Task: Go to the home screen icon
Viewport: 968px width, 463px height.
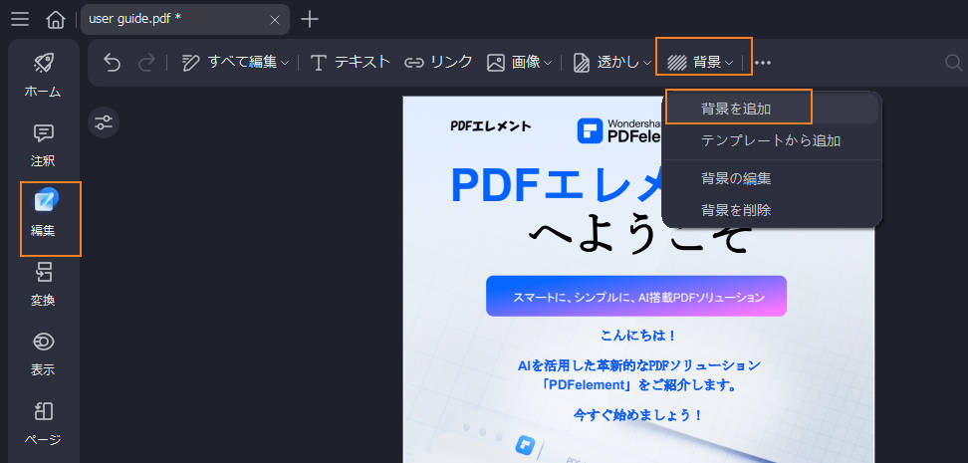Action: [56, 20]
